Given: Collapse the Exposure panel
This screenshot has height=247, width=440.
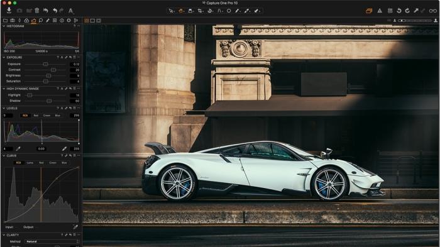Looking at the screenshot, I should pos(4,57).
